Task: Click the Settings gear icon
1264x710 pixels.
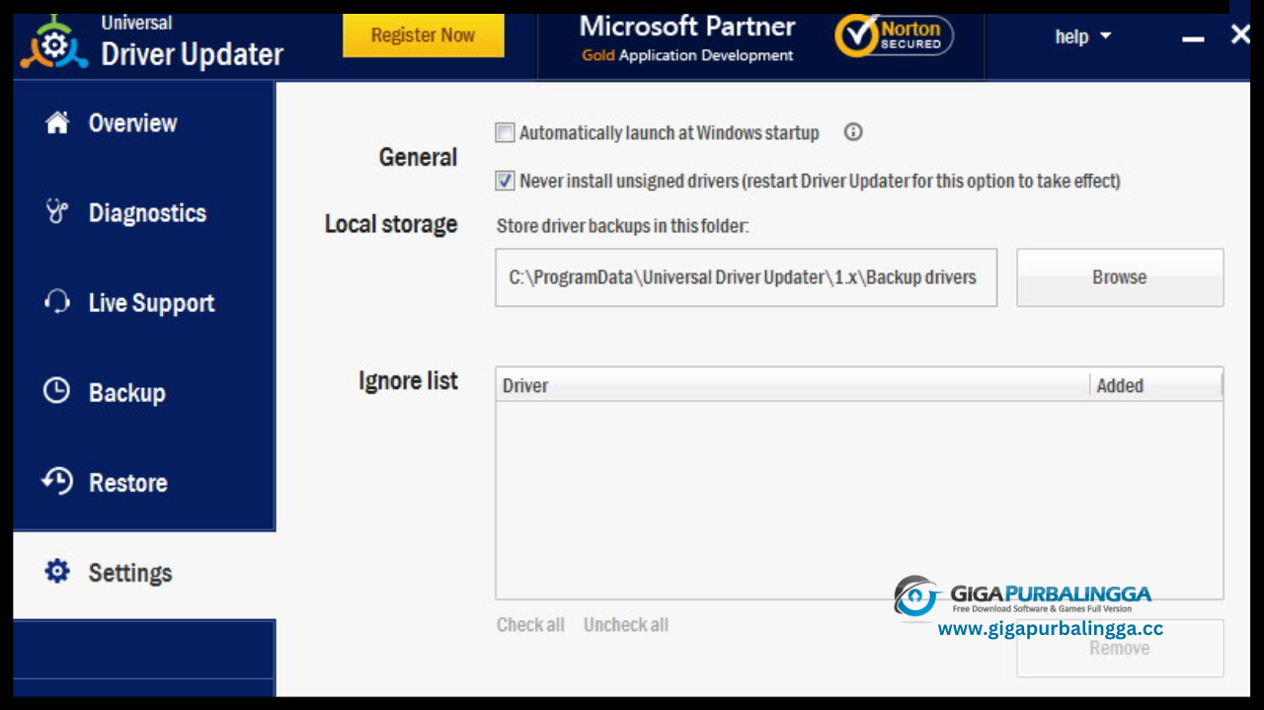Action: coord(57,572)
